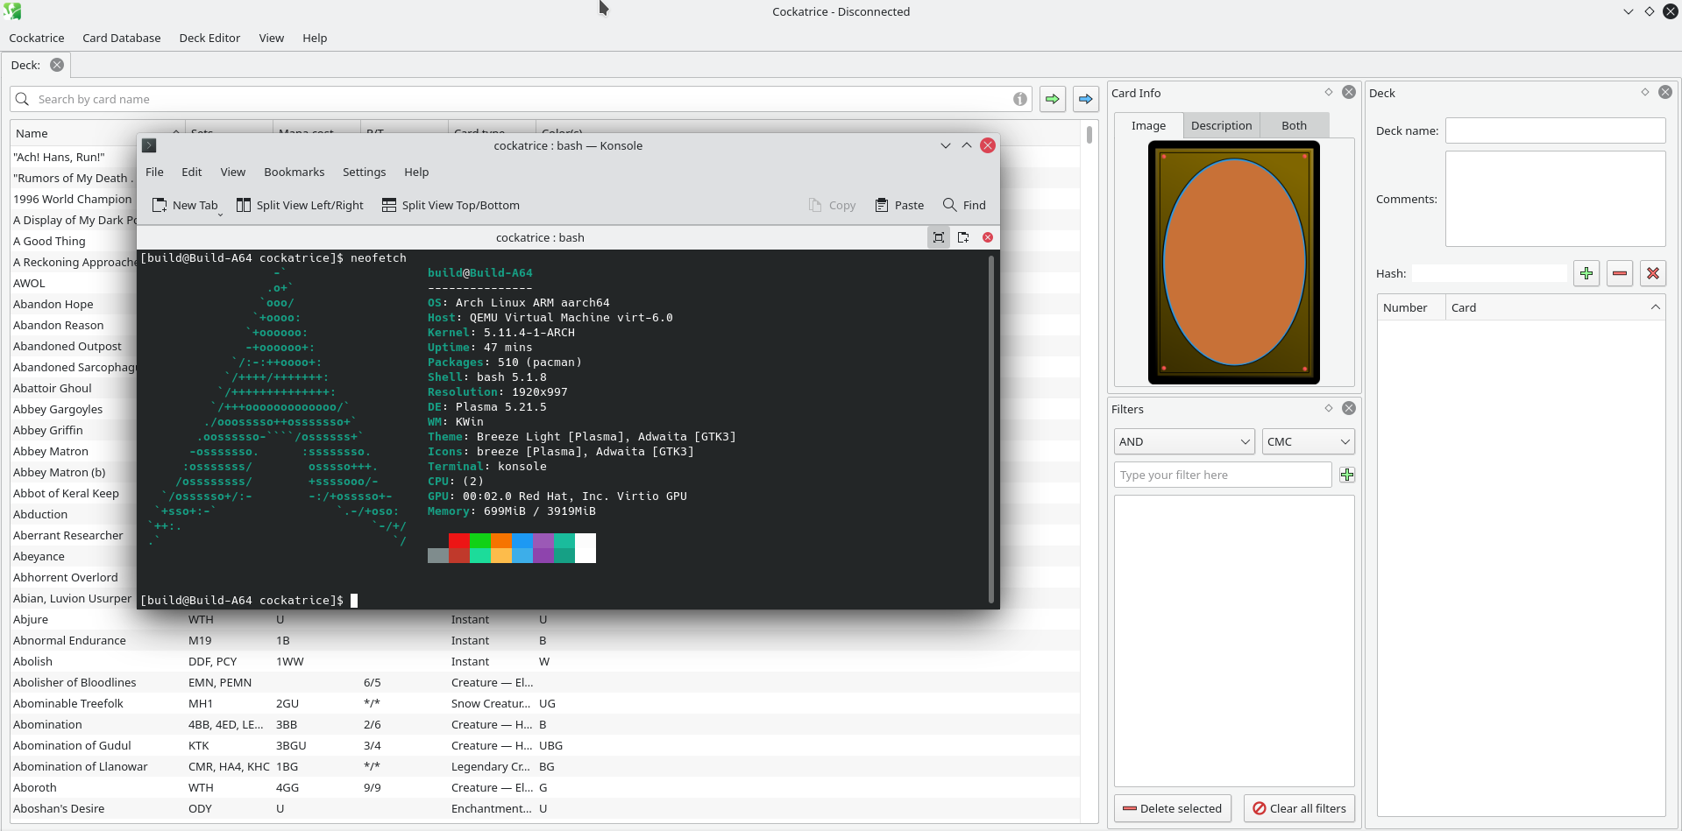Click the Search by card name field
Viewport: 1682px width, 831px height.
522,99
